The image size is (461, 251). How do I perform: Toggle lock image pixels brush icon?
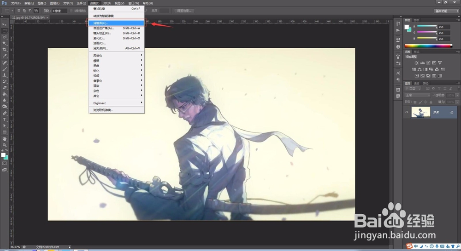(420, 102)
